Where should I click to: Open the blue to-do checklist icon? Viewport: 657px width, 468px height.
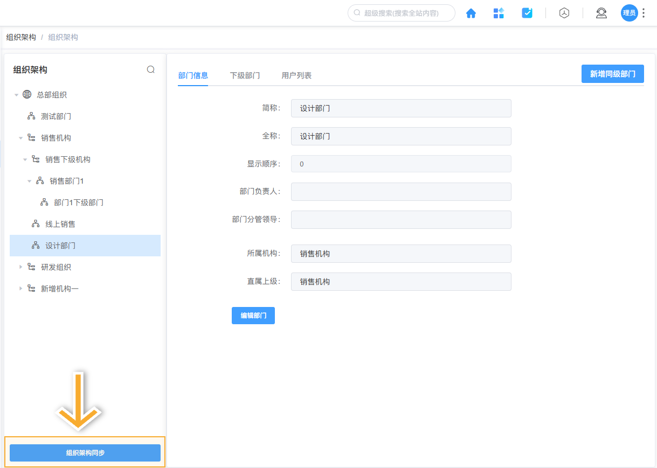pos(527,12)
